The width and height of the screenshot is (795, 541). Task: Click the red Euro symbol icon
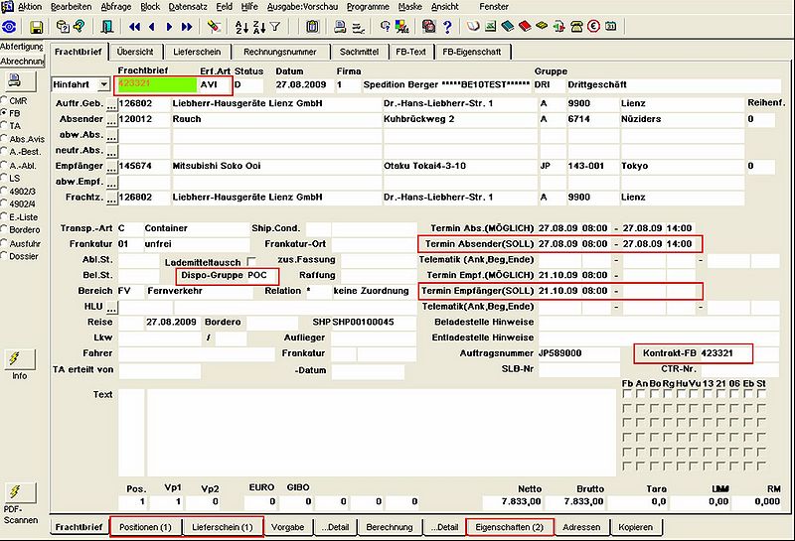(x=593, y=26)
